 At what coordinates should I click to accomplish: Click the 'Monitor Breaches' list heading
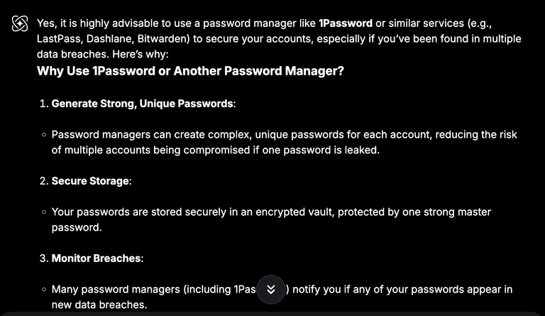97,258
